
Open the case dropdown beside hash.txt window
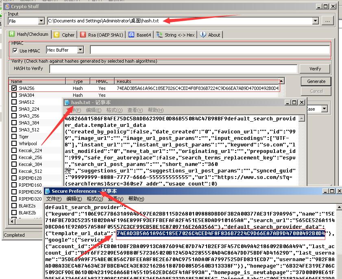pos(325,109)
